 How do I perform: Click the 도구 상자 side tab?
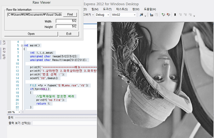[4, 53]
